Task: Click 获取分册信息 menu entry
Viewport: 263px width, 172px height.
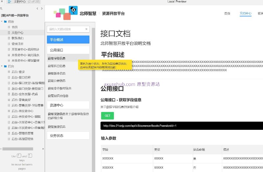Action: coord(57,81)
